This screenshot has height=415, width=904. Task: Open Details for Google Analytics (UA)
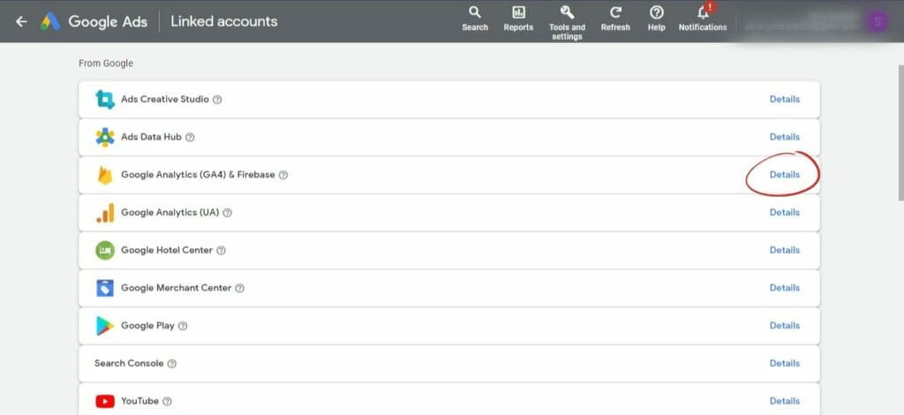[785, 213]
